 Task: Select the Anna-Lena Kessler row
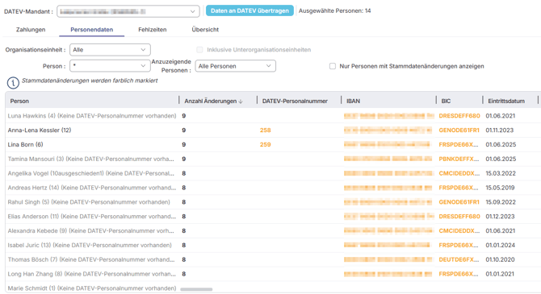coord(273,130)
